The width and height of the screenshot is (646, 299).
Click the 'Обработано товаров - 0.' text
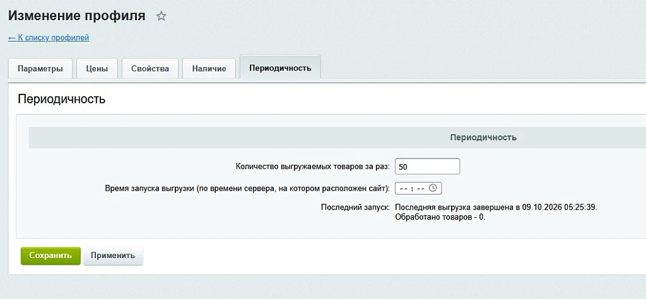(440, 217)
